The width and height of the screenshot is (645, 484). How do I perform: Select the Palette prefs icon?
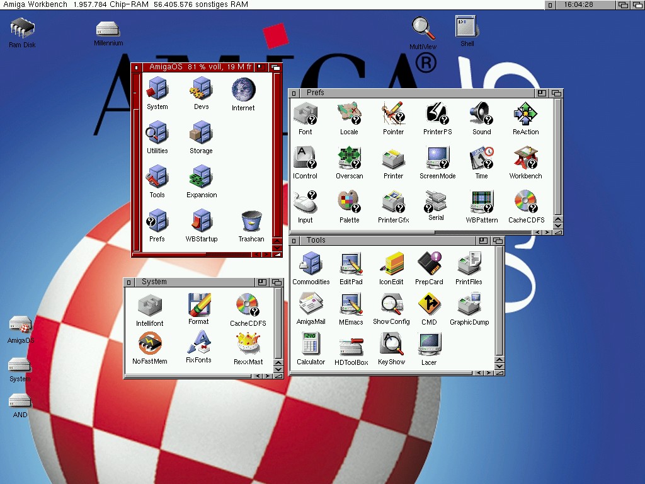coord(348,202)
